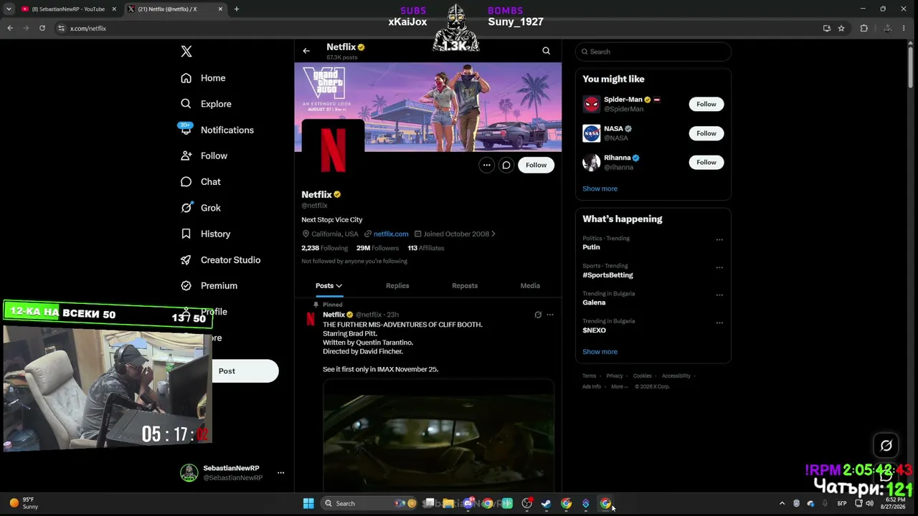The image size is (918, 516).
Task: Open the pinned post's more options menu
Action: (x=550, y=315)
